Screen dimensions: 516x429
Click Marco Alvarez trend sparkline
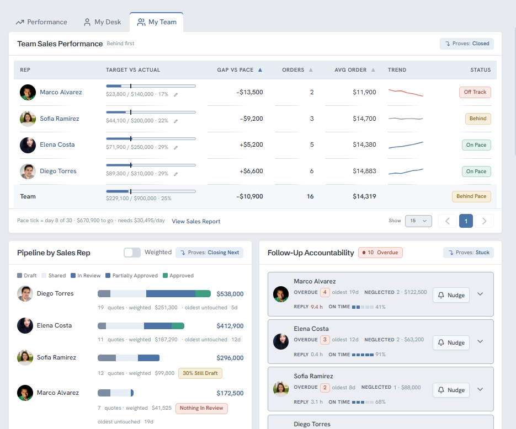(x=406, y=93)
